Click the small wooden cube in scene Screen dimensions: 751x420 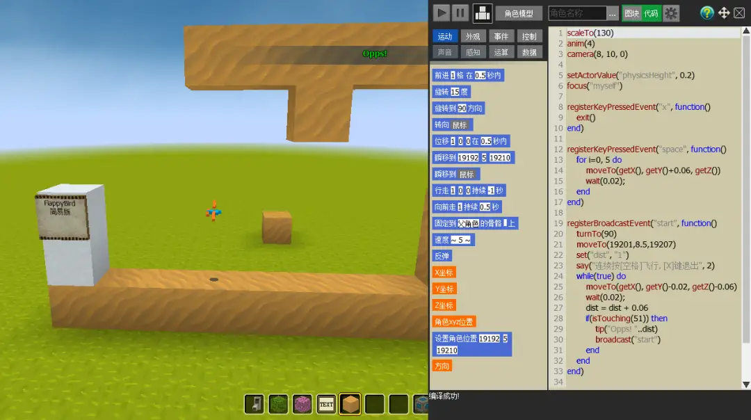pyautogui.click(x=277, y=227)
